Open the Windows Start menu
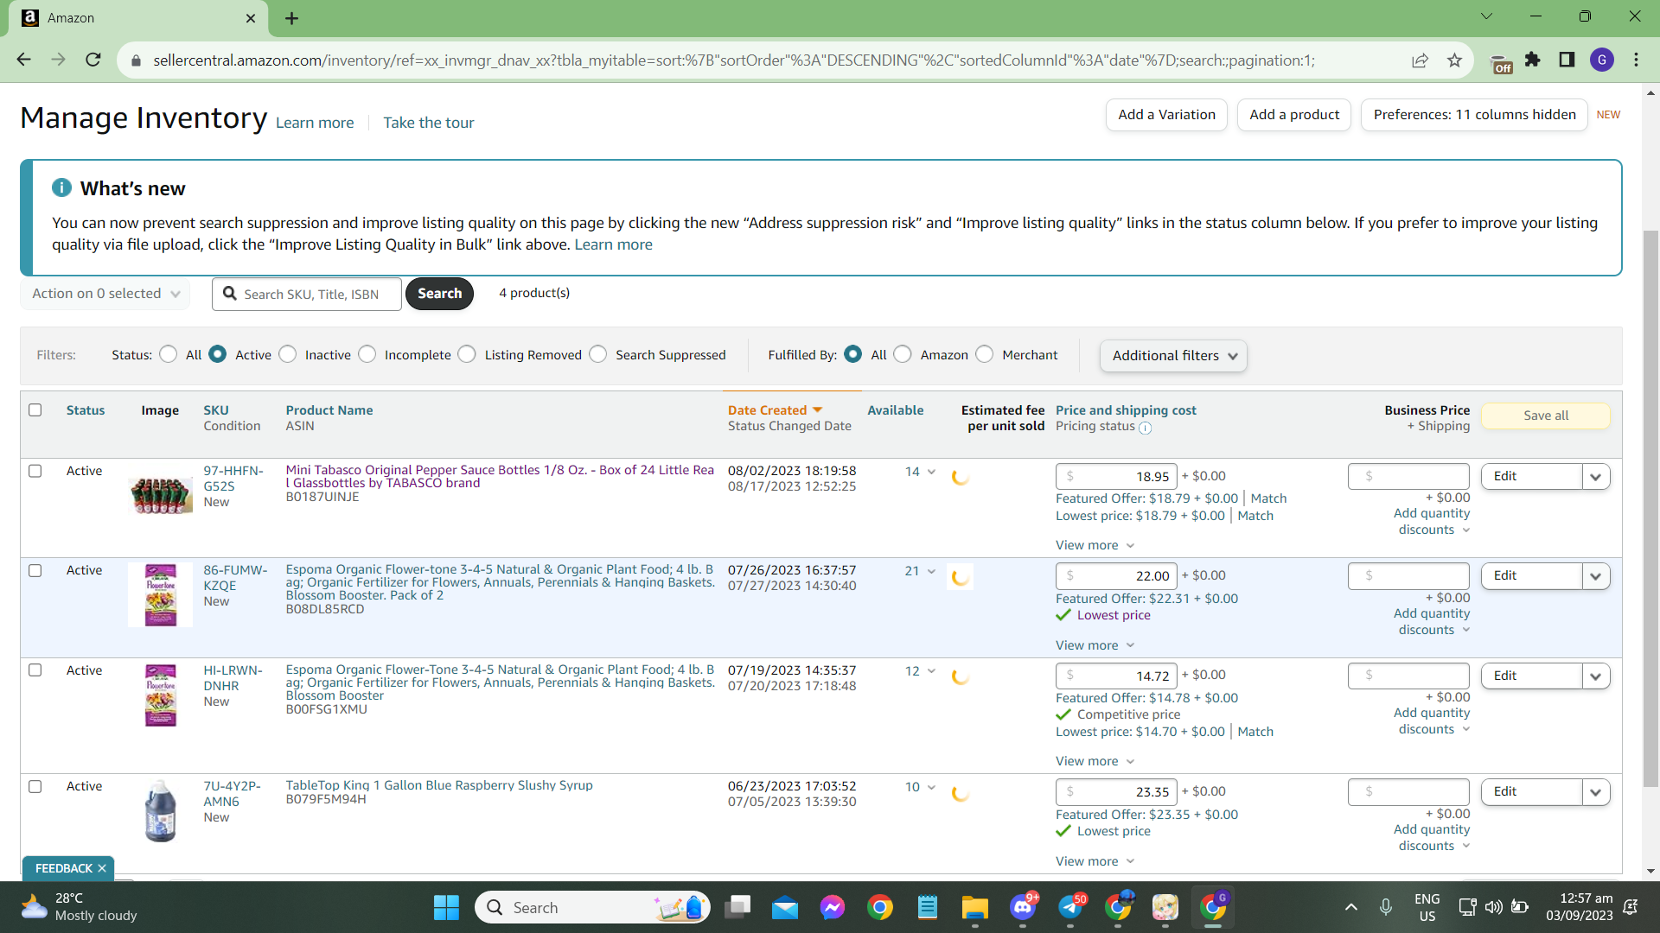The image size is (1660, 933). (446, 907)
